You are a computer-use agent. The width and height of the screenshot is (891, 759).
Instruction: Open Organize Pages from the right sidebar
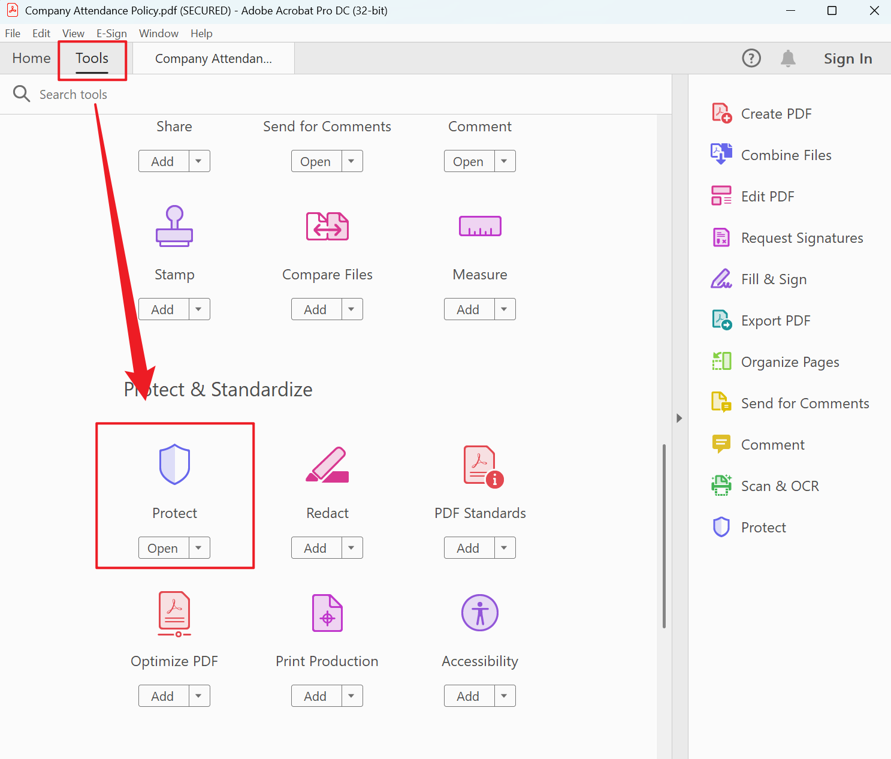point(790,362)
